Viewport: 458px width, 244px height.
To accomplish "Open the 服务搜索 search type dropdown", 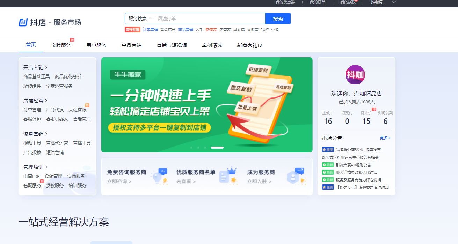I will tap(140, 18).
